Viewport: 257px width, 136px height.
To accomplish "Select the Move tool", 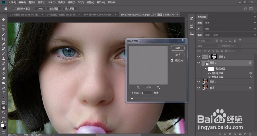I will pos(3,20).
